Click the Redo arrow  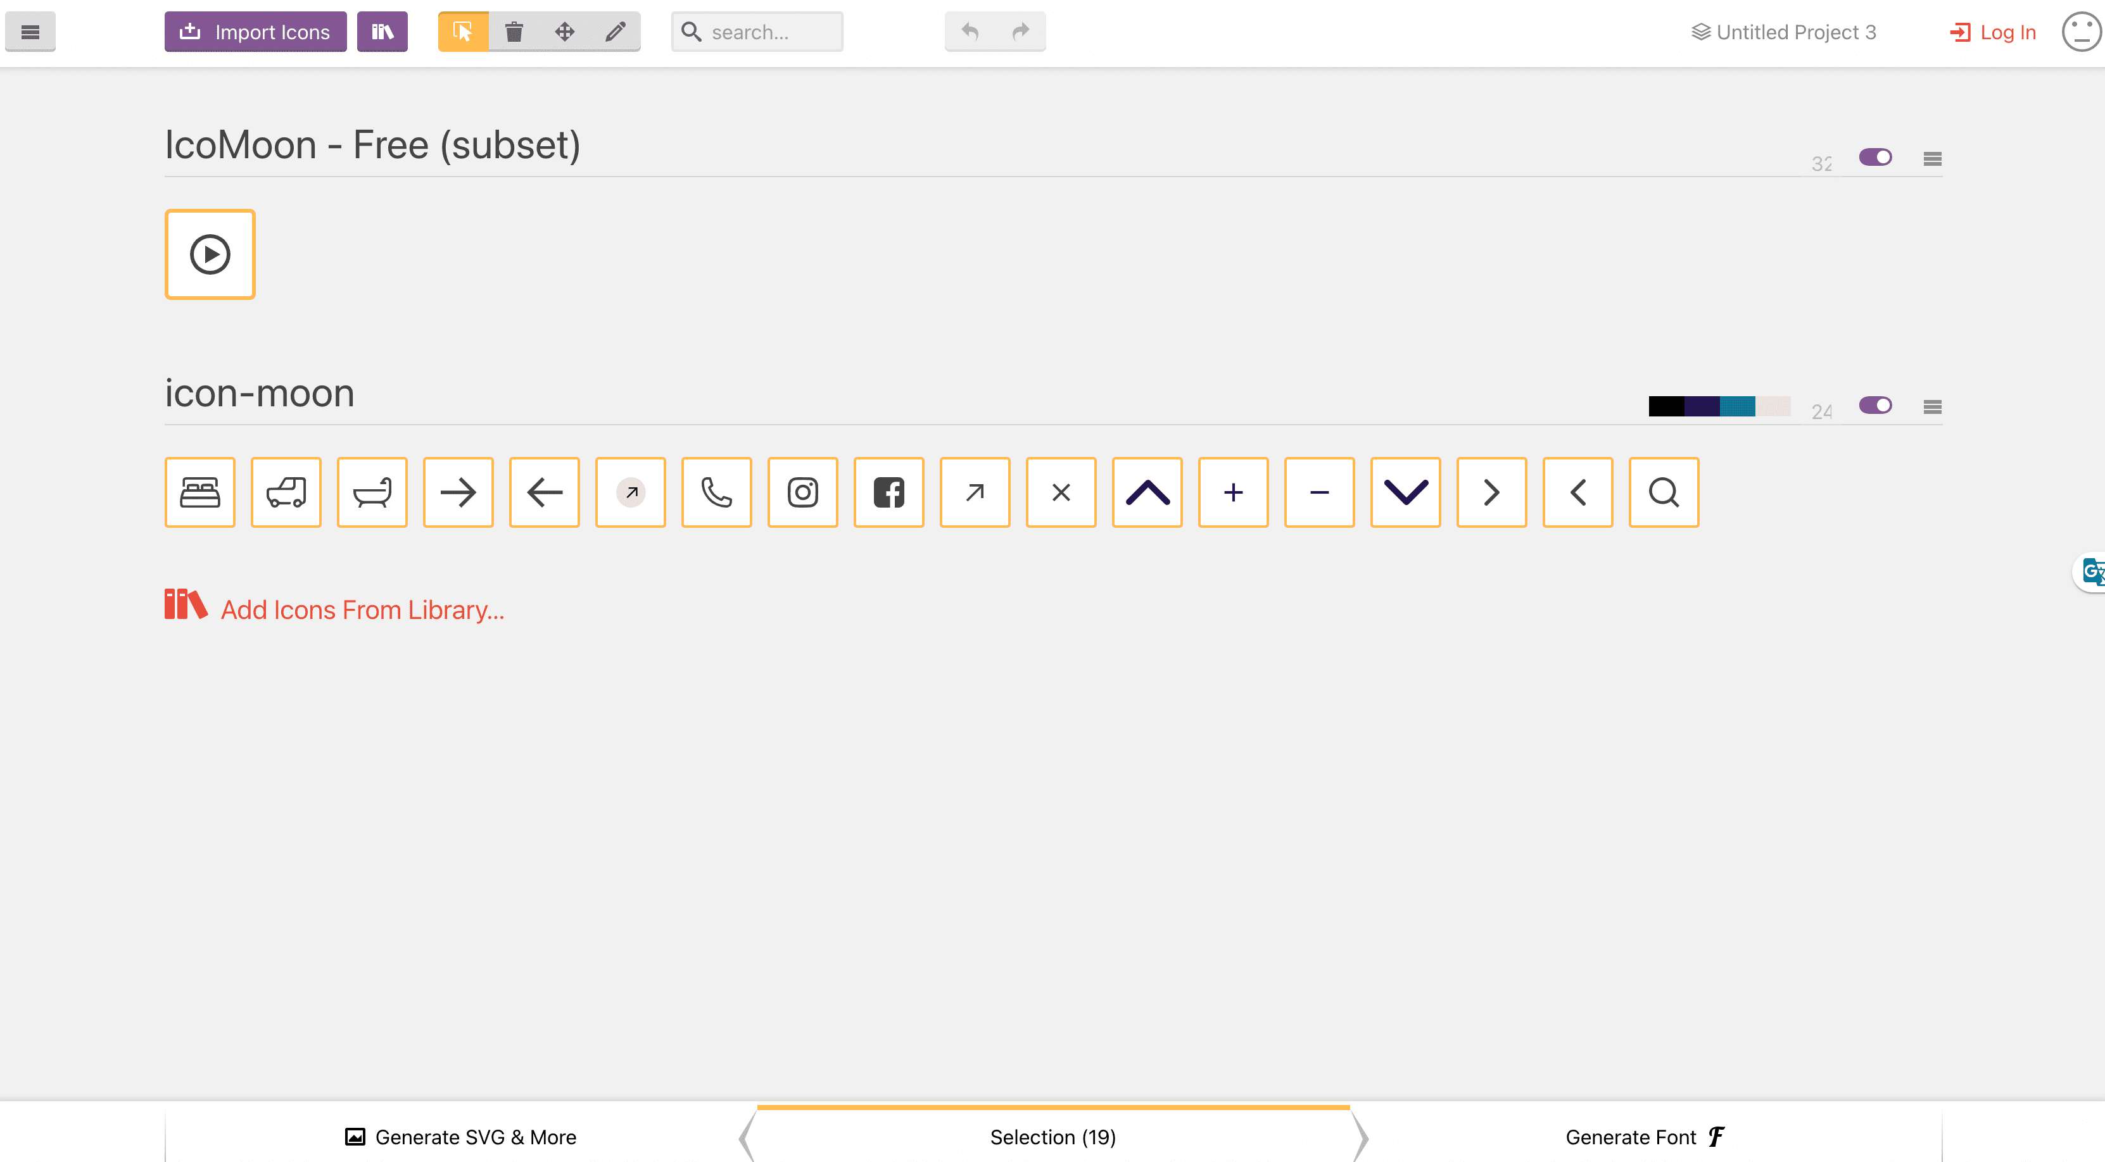(x=1021, y=32)
